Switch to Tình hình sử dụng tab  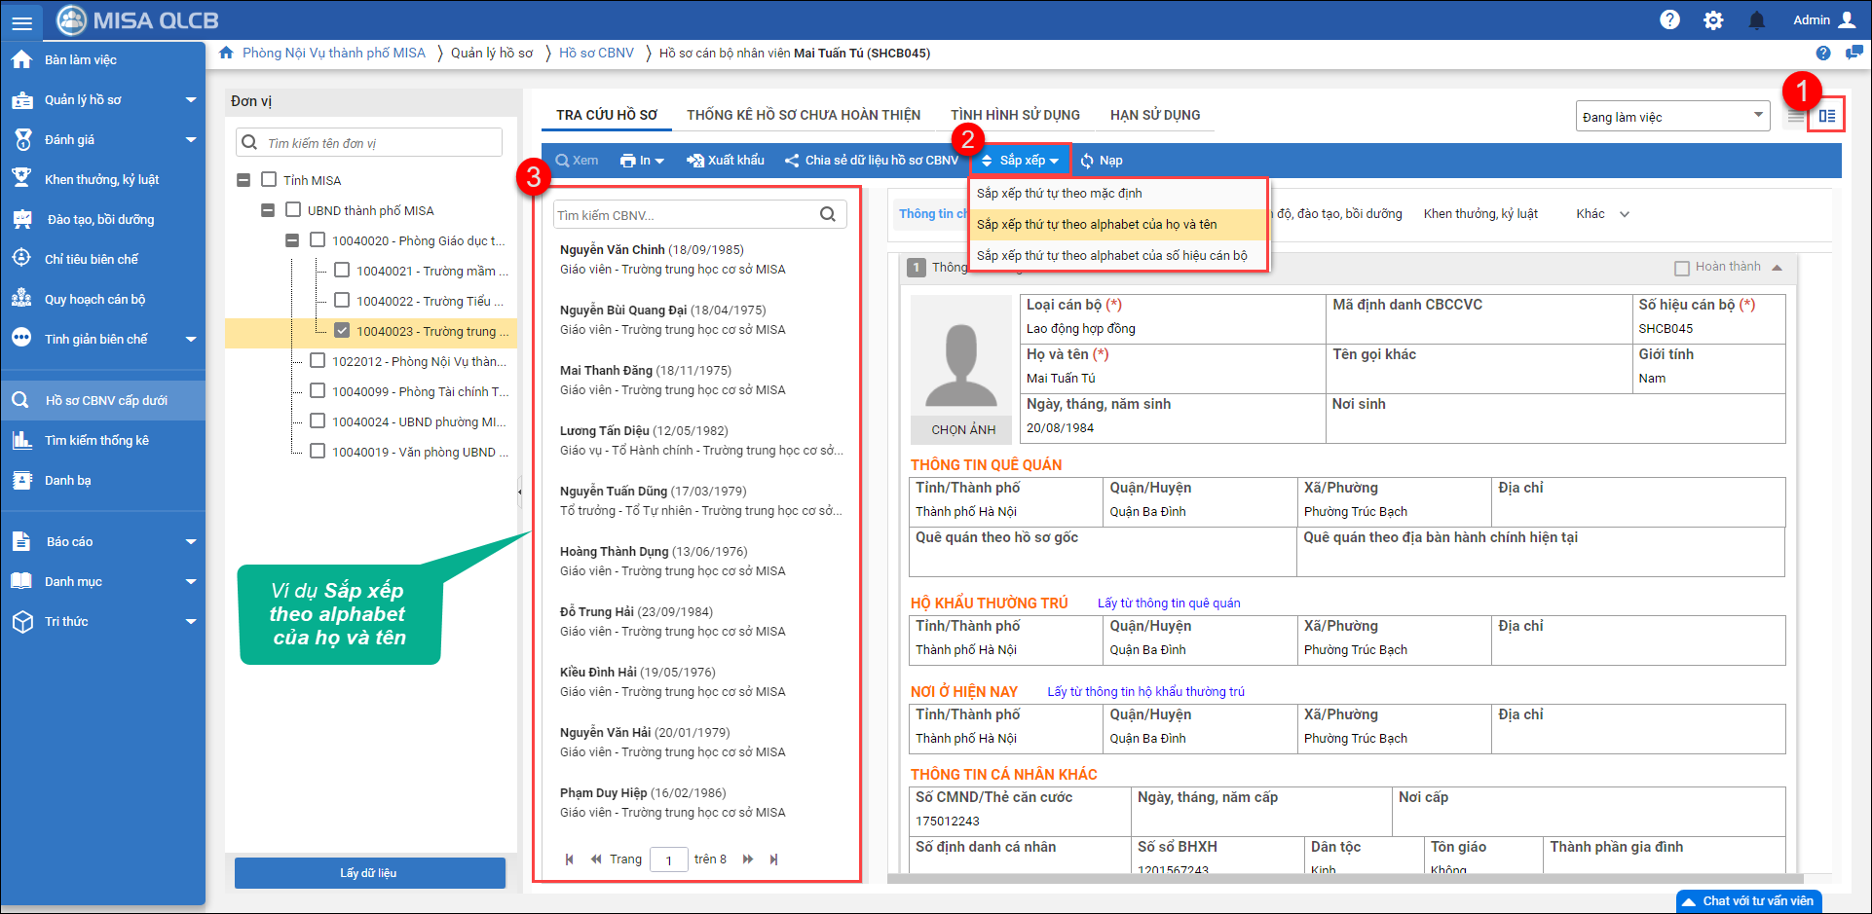point(1015,115)
